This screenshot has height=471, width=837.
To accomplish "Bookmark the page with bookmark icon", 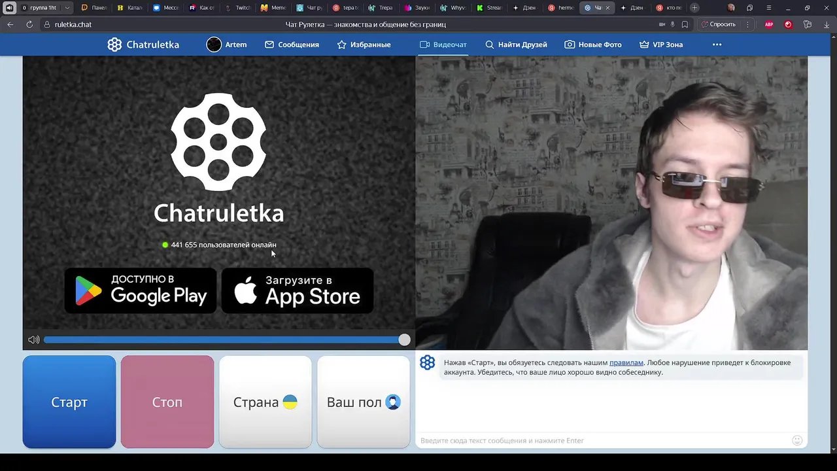I will (685, 24).
